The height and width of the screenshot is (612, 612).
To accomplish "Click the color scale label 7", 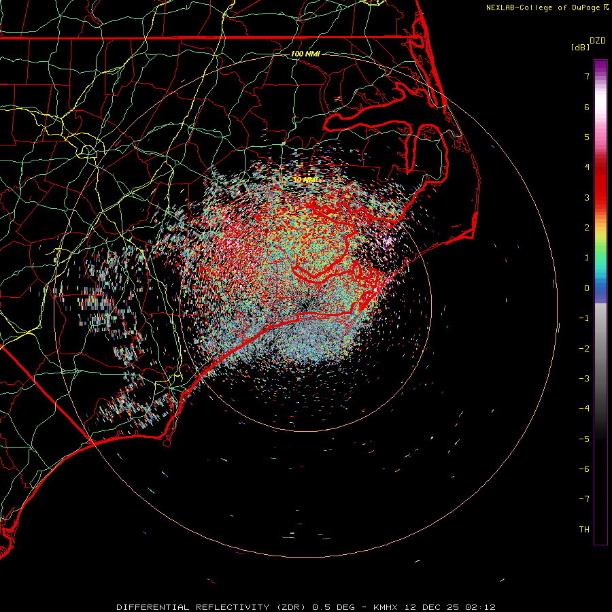I will pyautogui.click(x=587, y=76).
